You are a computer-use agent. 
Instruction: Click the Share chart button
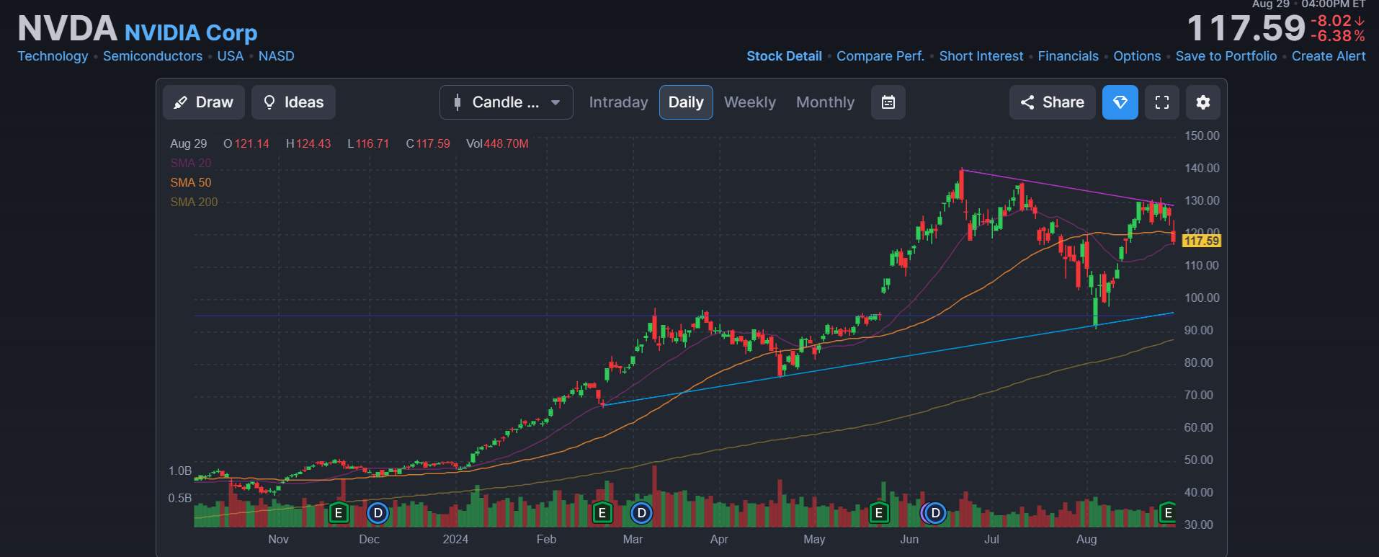coord(1053,102)
